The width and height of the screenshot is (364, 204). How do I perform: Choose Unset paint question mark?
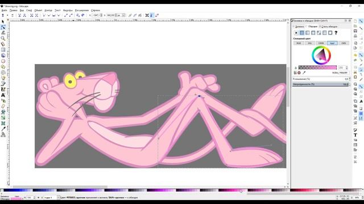click(336, 33)
